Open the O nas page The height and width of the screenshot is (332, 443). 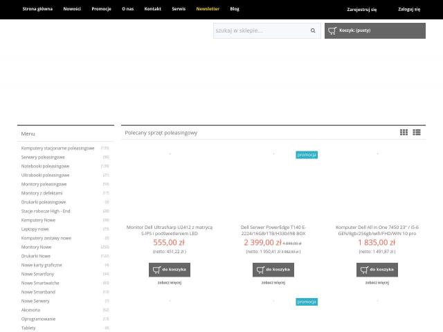click(127, 9)
